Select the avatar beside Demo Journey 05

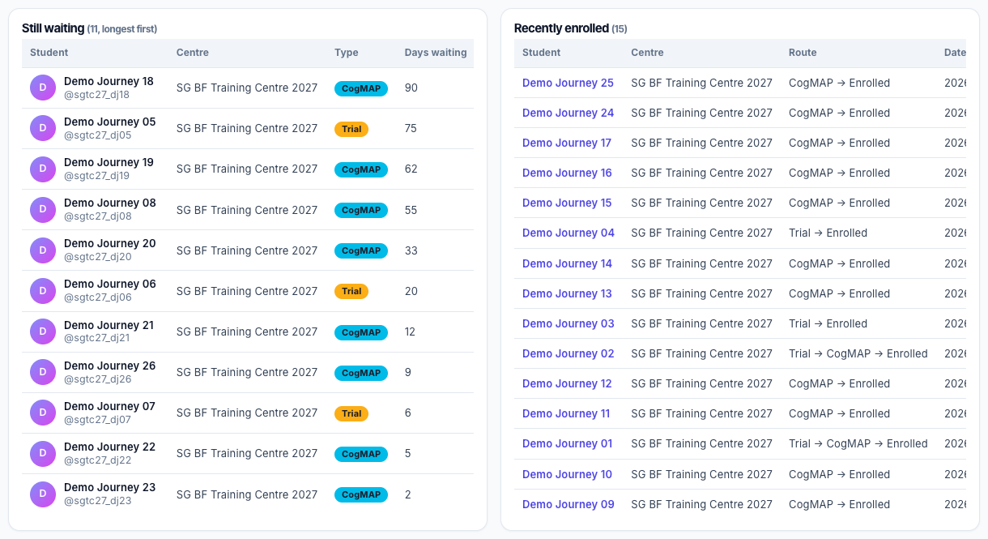pos(43,128)
